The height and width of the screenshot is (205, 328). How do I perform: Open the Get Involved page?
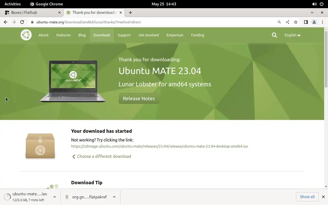pos(149,35)
